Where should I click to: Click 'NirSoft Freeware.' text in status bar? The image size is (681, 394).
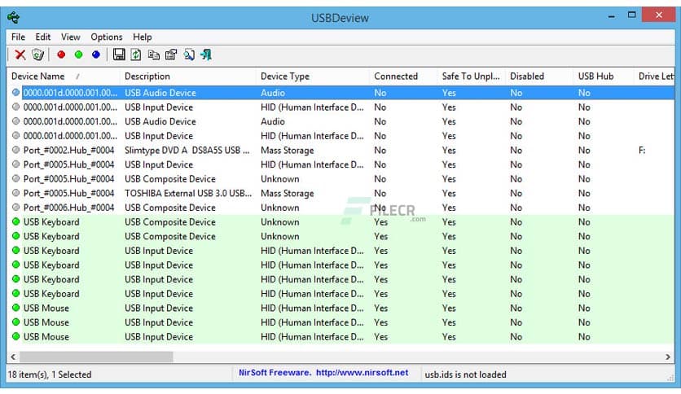275,373
